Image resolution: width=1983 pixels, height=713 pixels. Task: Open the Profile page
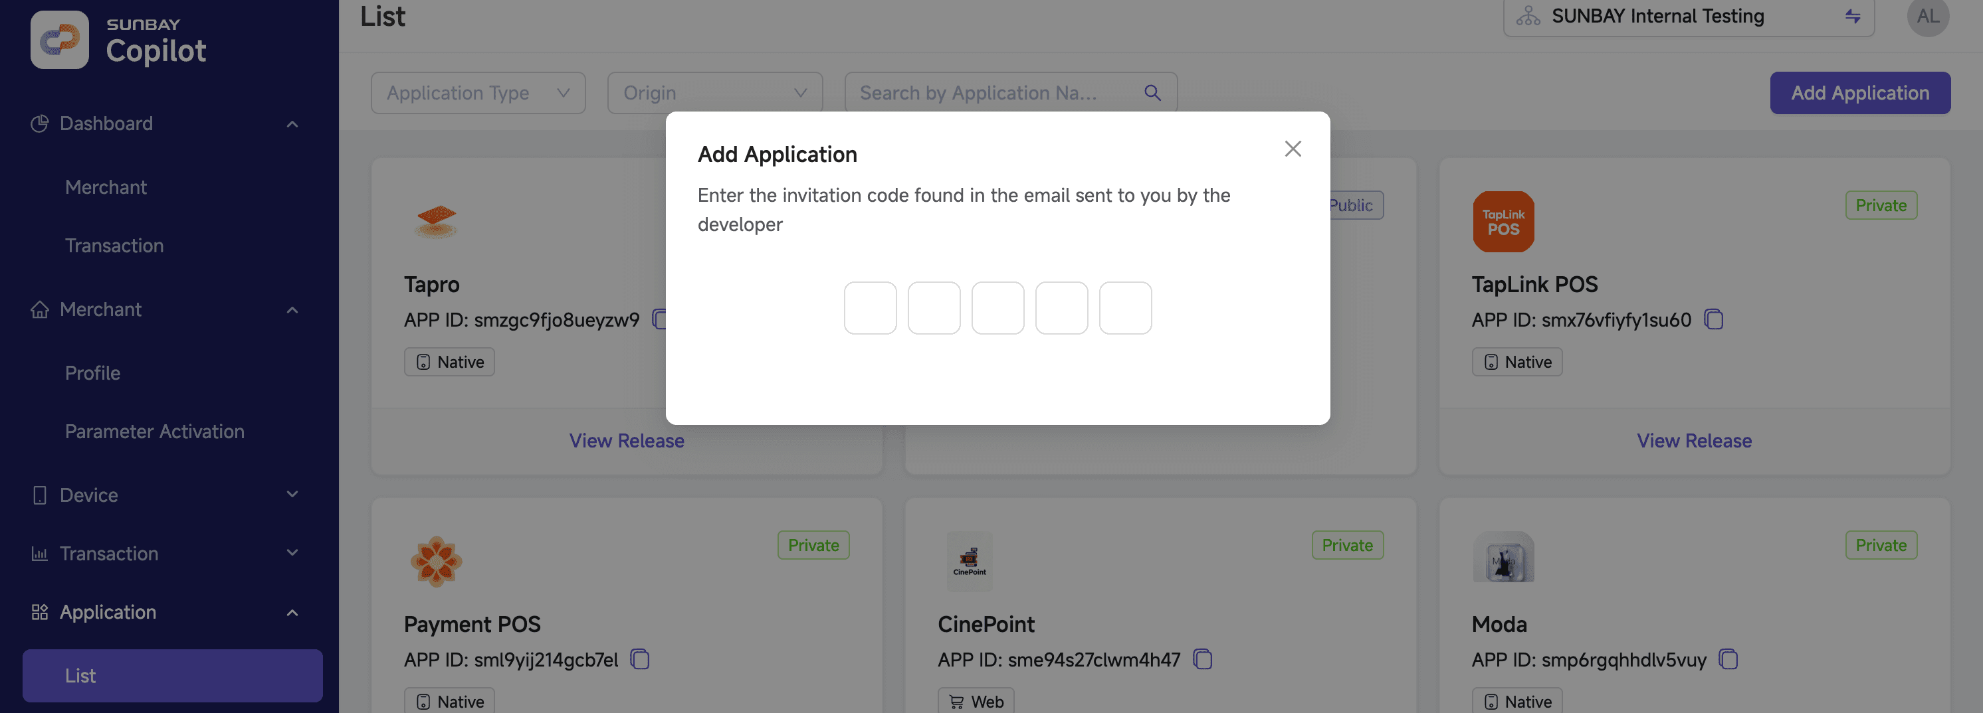click(x=92, y=373)
